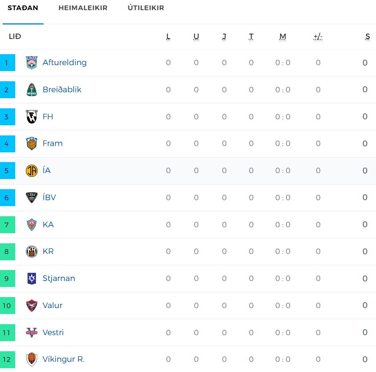This screenshot has height=372, width=376.
Task: Click the +/- goal difference header
Action: point(318,37)
